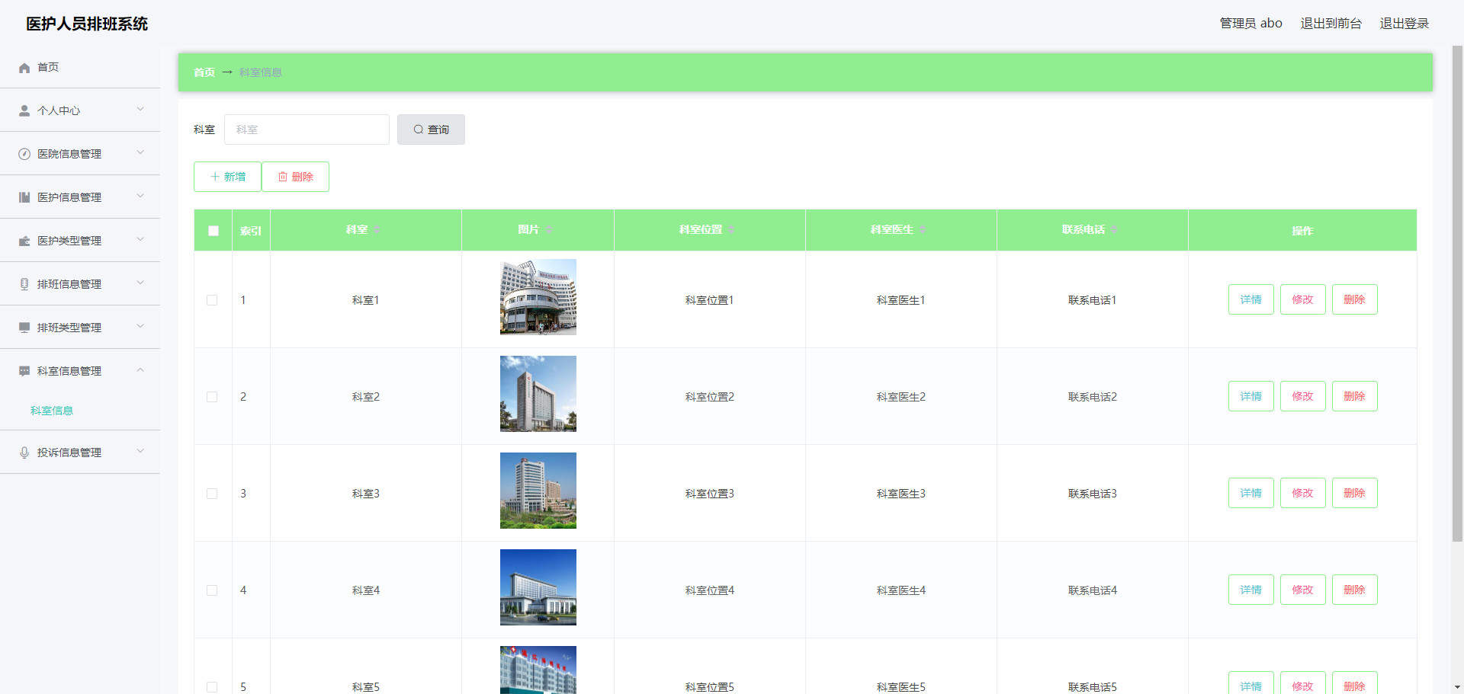Check the checkbox for row 科室1
Screen dimensions: 1464x694
pos(212,300)
